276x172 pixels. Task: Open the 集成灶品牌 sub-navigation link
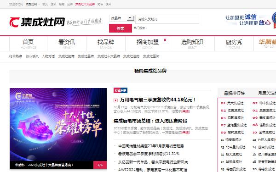point(86,56)
